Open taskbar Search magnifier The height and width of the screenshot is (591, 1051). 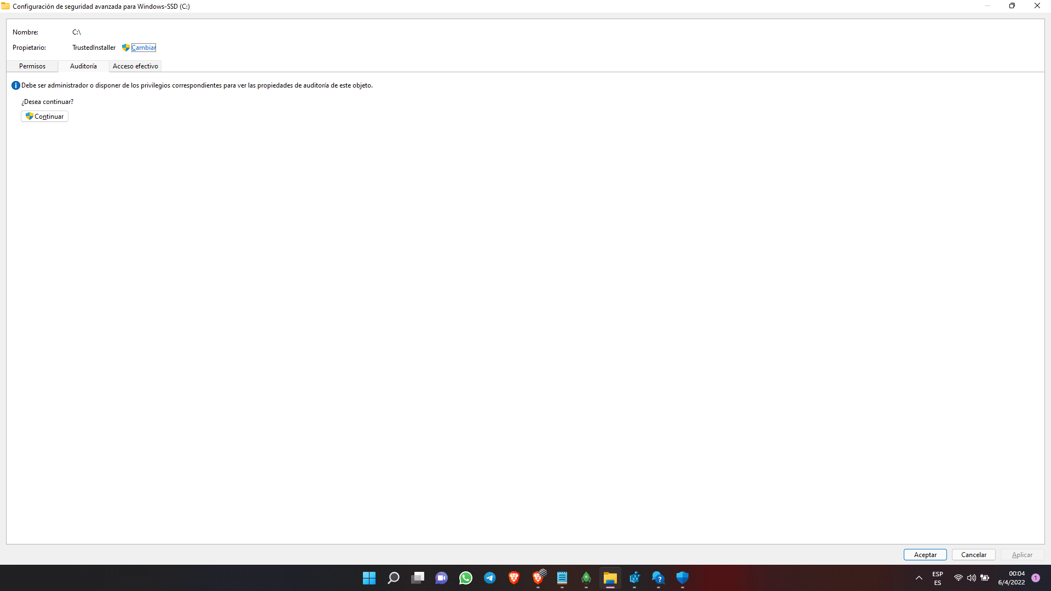point(394,578)
